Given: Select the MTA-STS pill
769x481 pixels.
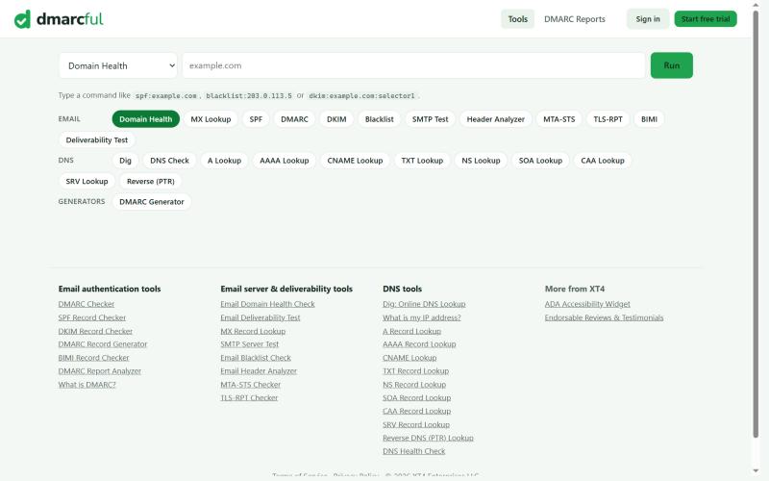Looking at the screenshot, I should (x=558, y=118).
